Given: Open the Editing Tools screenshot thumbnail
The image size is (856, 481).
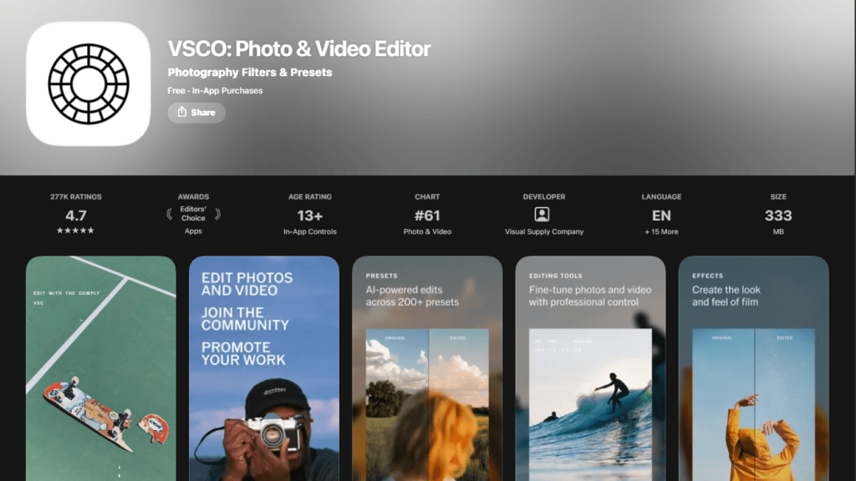Looking at the screenshot, I should 590,368.
